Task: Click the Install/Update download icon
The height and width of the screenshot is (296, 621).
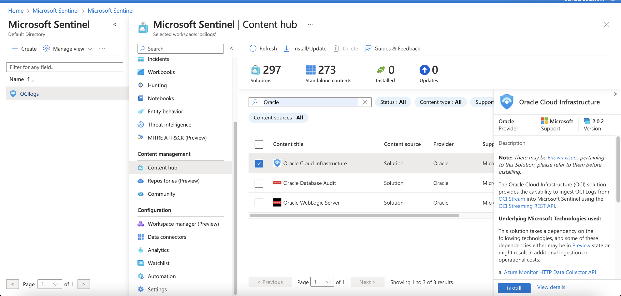Action: (x=286, y=48)
